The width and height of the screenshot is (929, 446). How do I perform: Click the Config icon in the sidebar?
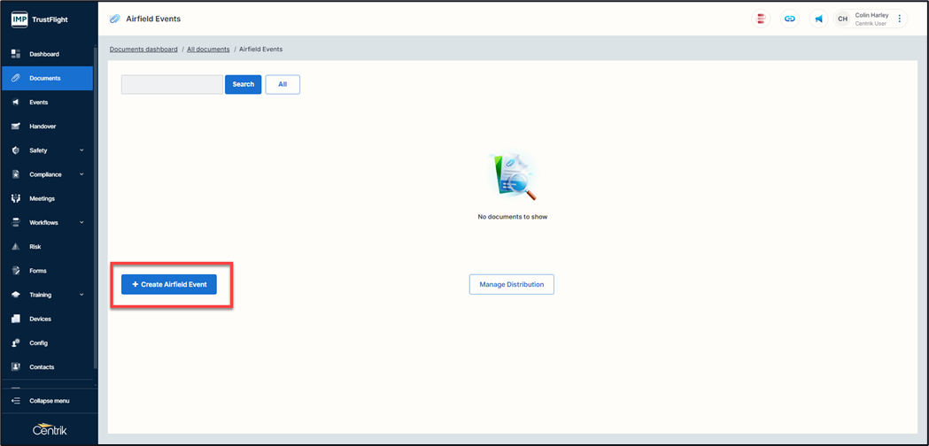pos(16,343)
